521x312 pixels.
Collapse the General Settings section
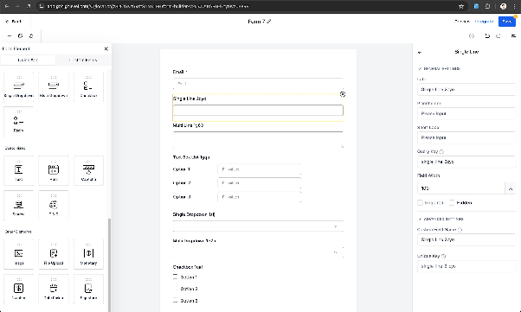420,68
